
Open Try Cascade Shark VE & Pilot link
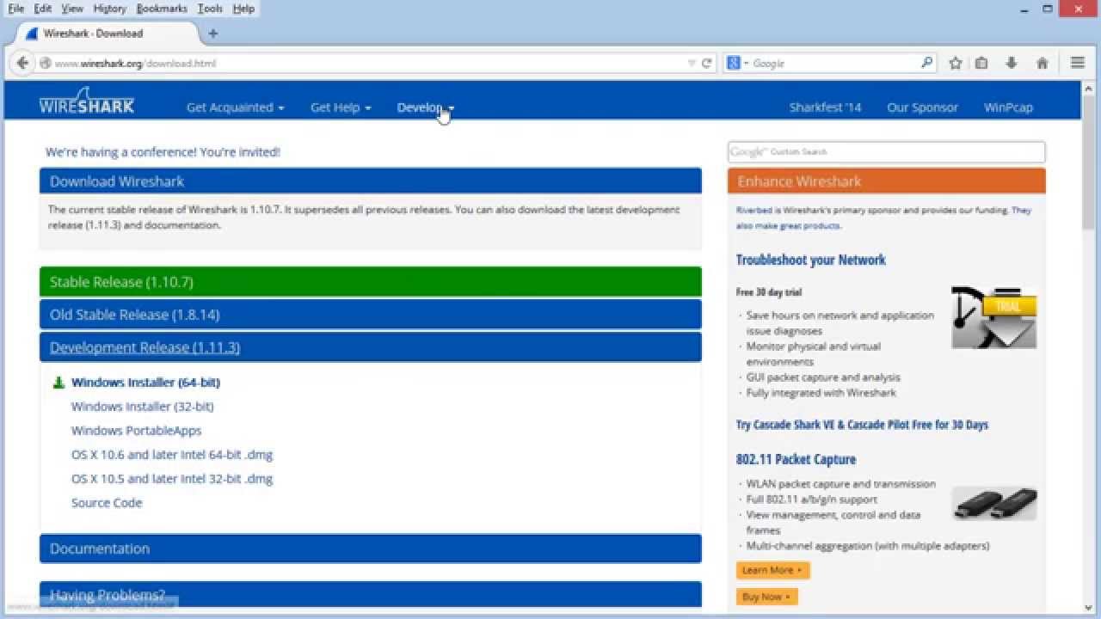pyautogui.click(x=862, y=425)
